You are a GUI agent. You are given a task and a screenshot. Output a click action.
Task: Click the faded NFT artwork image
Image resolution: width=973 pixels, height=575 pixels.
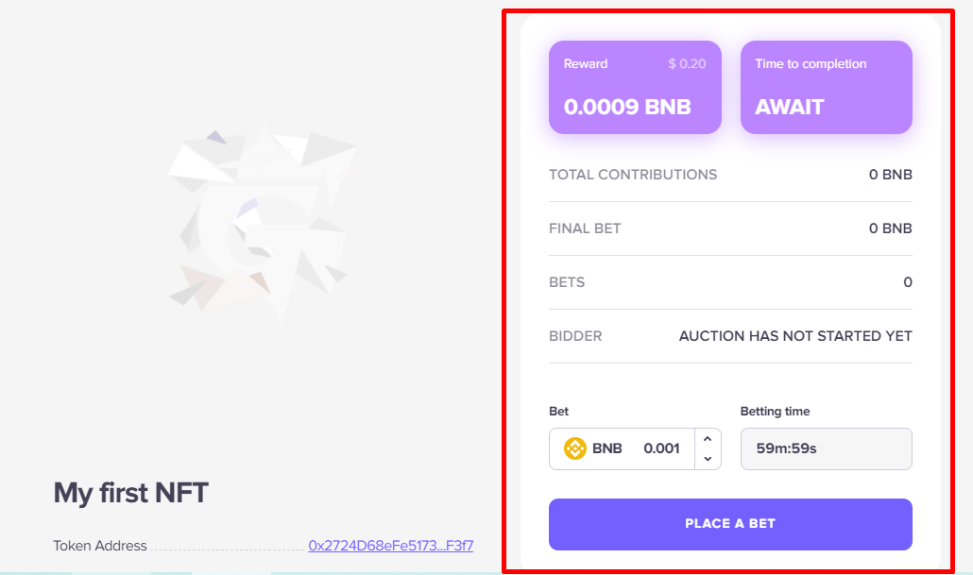263,225
